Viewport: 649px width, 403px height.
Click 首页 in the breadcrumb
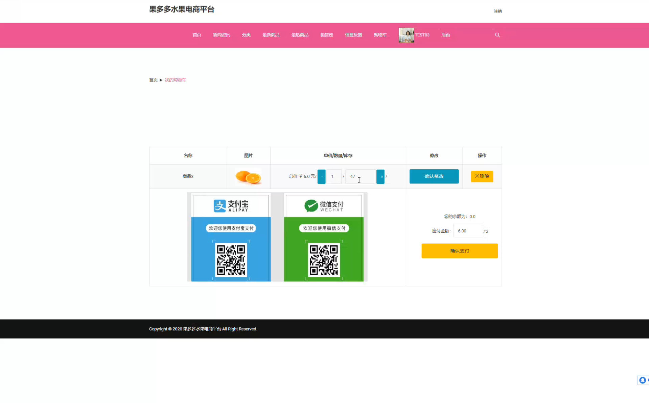153,80
